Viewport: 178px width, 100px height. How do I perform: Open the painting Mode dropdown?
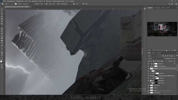point(28,4)
